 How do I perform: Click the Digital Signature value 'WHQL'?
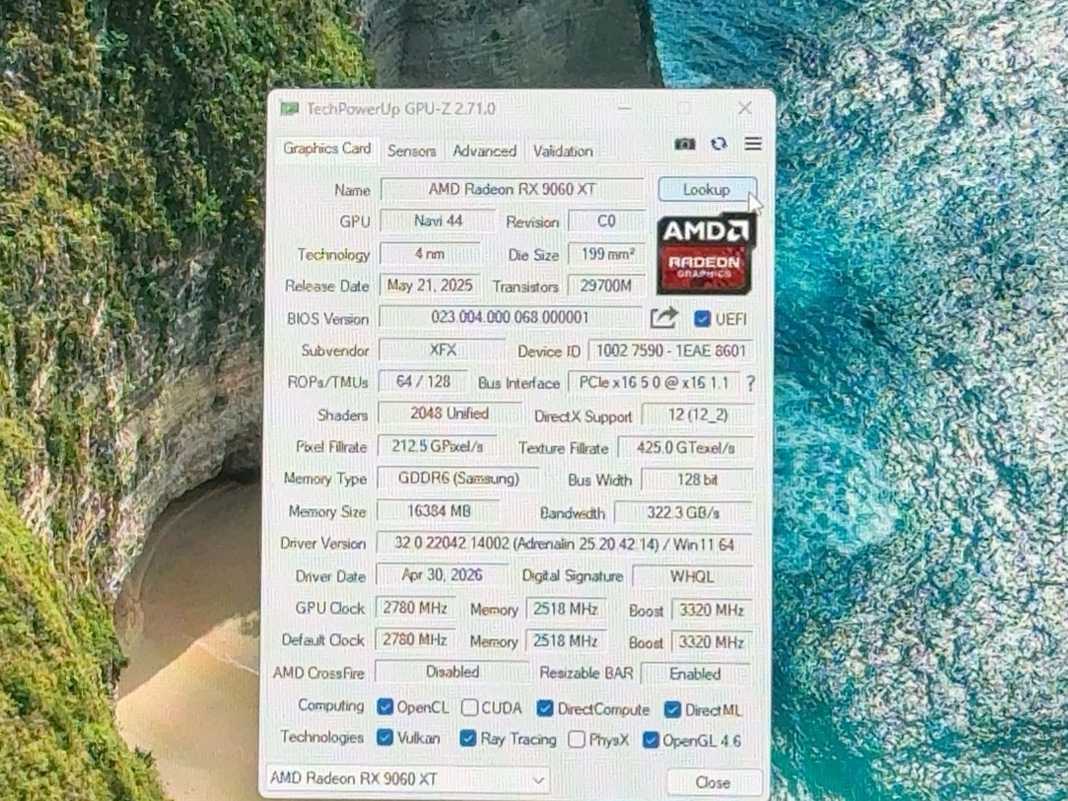point(692,577)
